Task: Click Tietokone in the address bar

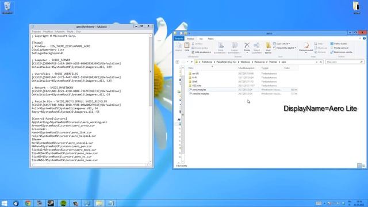Action: point(207,62)
